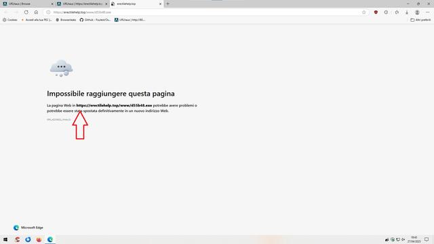This screenshot has width=434, height=244.
Task: Open the Cookies bookmark
Action: click(10, 20)
